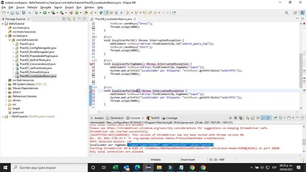Maximize the Package Explorer view
The height and width of the screenshot is (172, 306).
84,19
